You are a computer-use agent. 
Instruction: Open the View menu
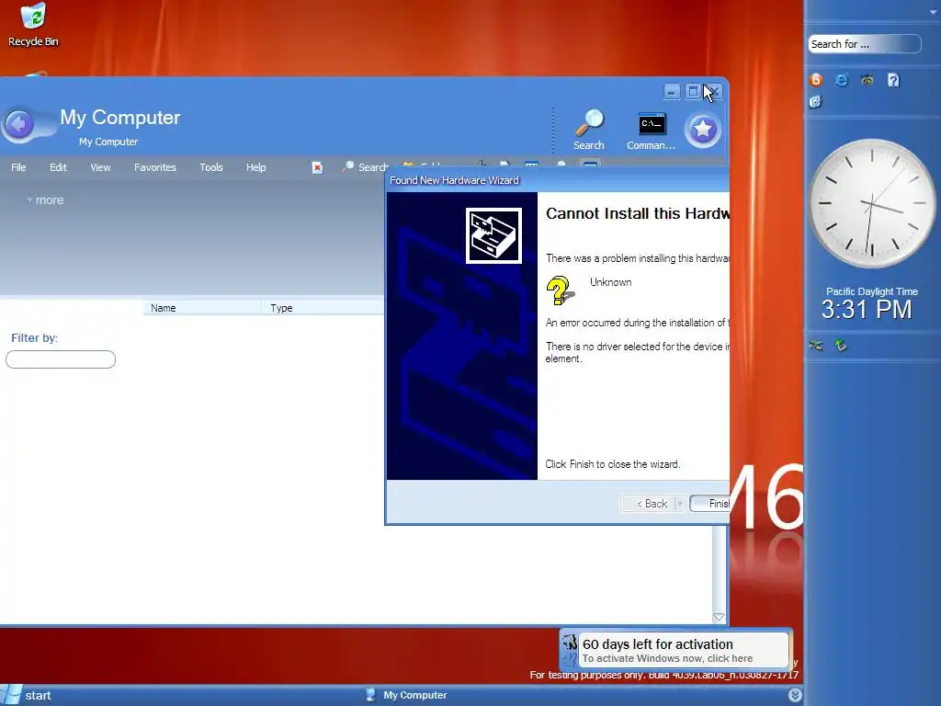pos(100,167)
